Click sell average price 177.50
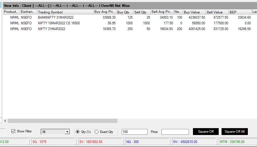Screen dimensions: 257x147 [x=168, y=23]
